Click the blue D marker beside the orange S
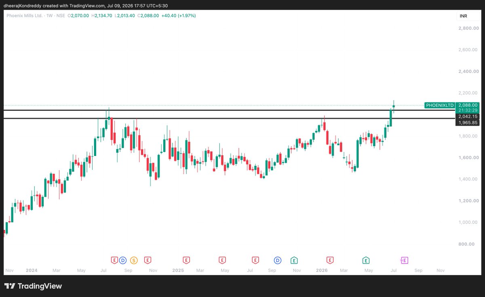This screenshot has height=297, width=485. [x=123, y=260]
